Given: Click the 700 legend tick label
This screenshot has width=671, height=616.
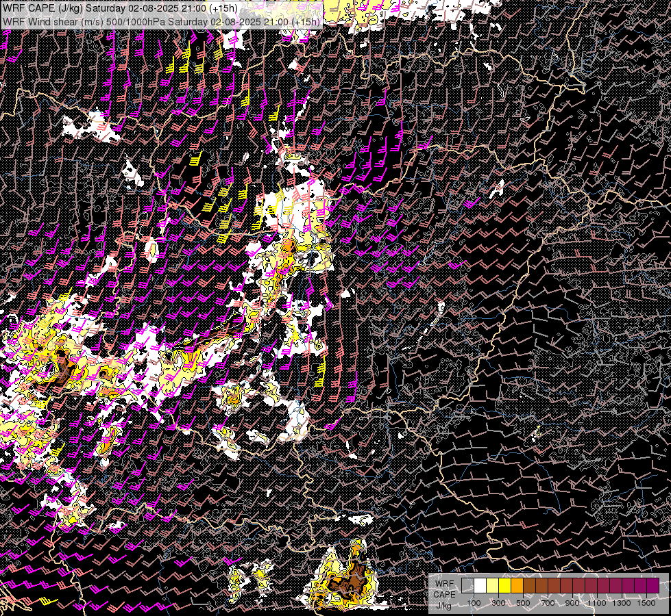Looking at the screenshot, I should click(x=548, y=603).
